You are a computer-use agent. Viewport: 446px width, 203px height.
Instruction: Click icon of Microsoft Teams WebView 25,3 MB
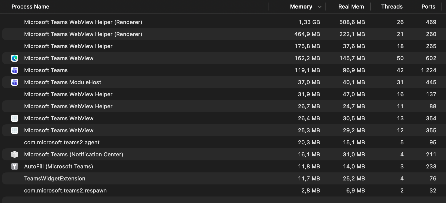coord(15,130)
